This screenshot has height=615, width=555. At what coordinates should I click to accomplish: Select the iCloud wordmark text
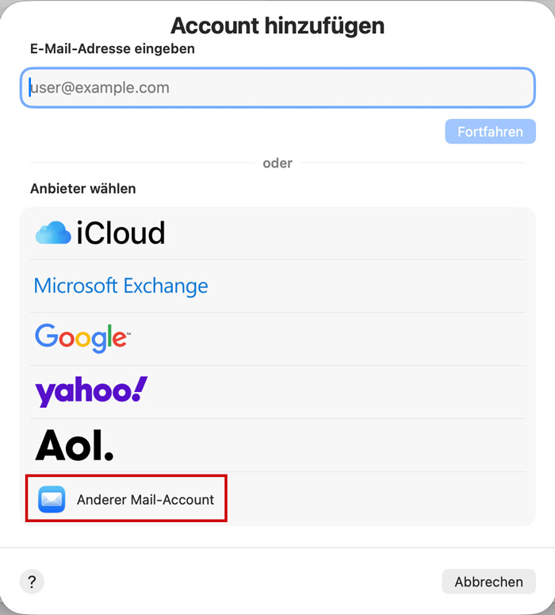[121, 233]
